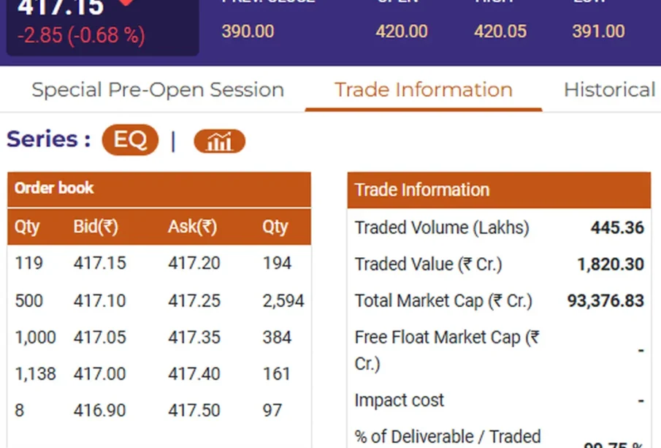The image size is (661, 448).
Task: Go to the Historical tab
Action: (609, 90)
